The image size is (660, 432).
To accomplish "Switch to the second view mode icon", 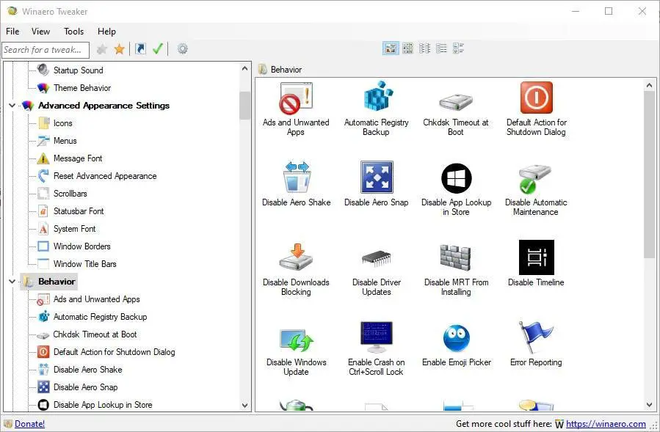I will coord(407,48).
